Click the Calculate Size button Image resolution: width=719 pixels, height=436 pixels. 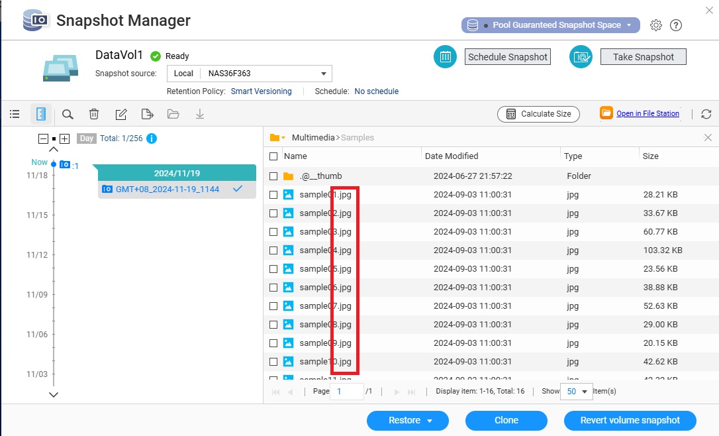pyautogui.click(x=538, y=114)
